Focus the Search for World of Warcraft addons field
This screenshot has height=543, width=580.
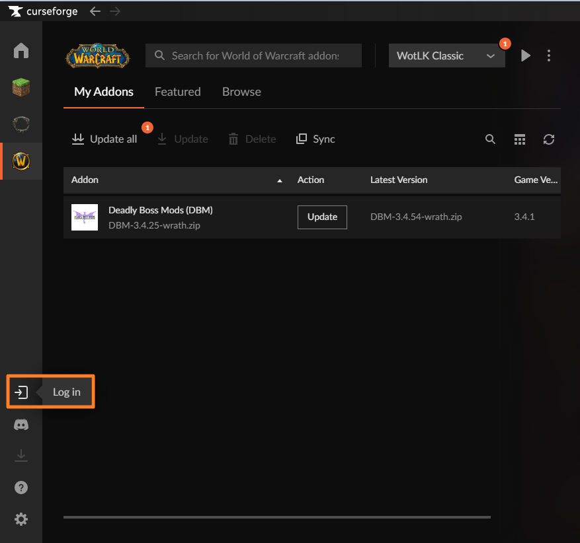click(253, 55)
